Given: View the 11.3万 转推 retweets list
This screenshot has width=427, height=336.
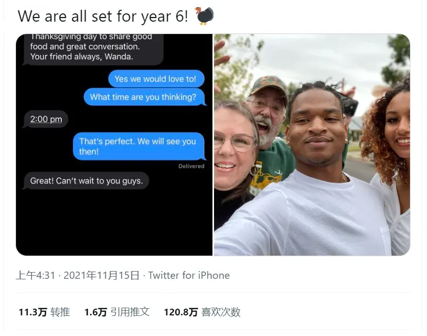Looking at the screenshot, I should tap(44, 312).
